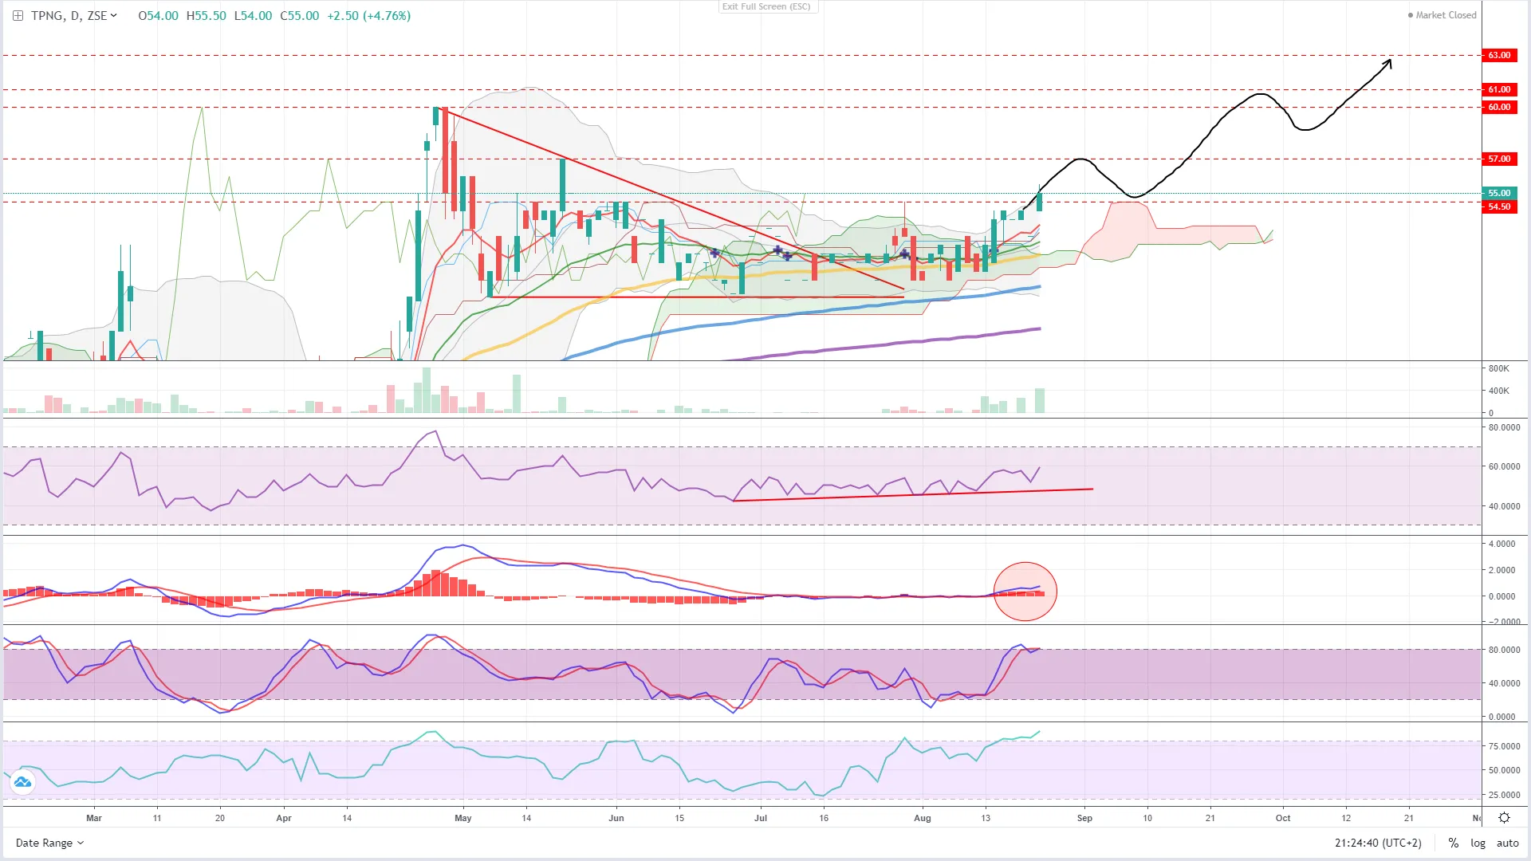Click the red circle highlighting the MACD crossover

(1025, 592)
